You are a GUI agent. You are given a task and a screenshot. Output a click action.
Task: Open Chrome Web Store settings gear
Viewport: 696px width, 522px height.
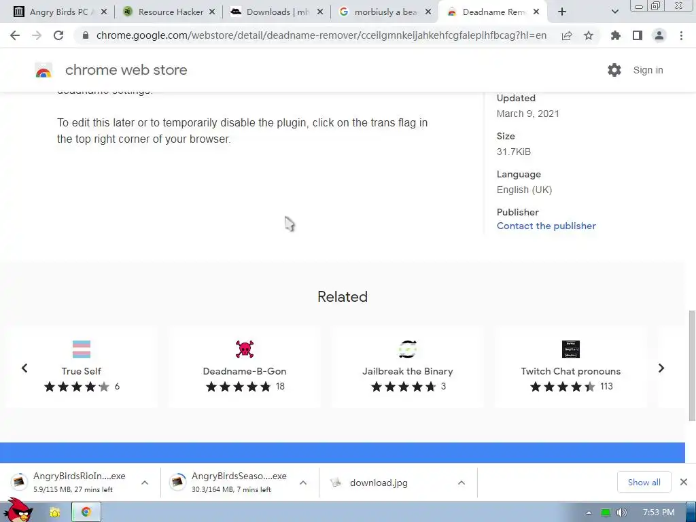tap(614, 70)
